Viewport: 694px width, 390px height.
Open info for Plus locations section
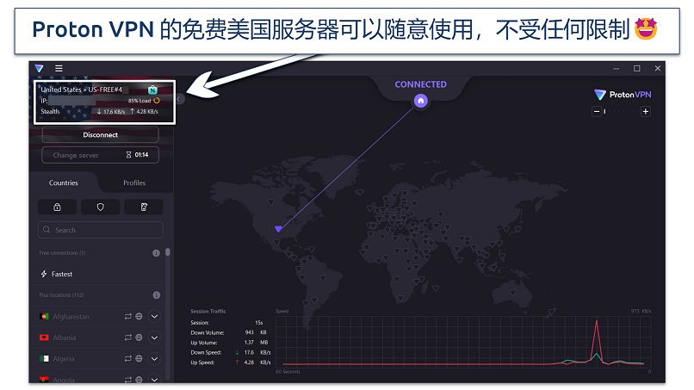tap(156, 295)
